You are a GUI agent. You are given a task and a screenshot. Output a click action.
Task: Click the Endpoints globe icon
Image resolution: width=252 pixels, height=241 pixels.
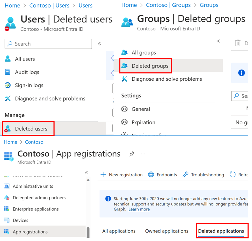point(151,175)
